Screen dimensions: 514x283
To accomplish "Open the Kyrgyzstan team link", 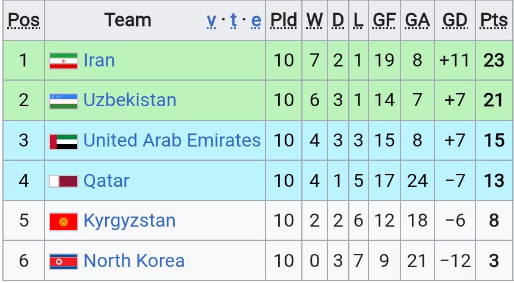I will [x=130, y=221].
